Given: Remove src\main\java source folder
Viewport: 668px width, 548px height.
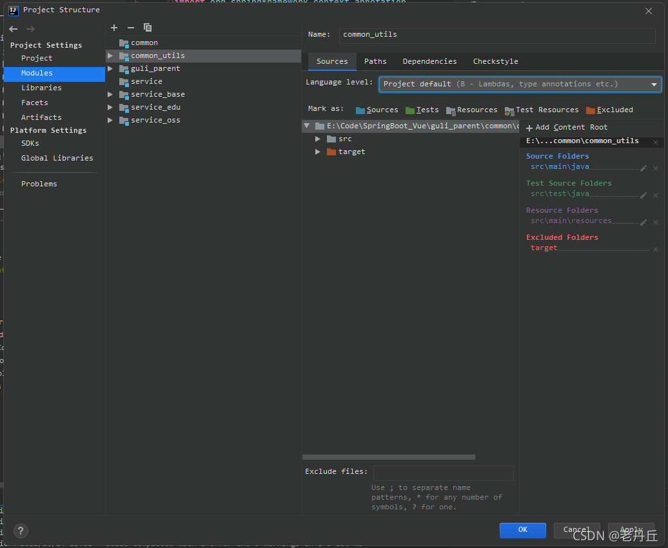Looking at the screenshot, I should (656, 168).
